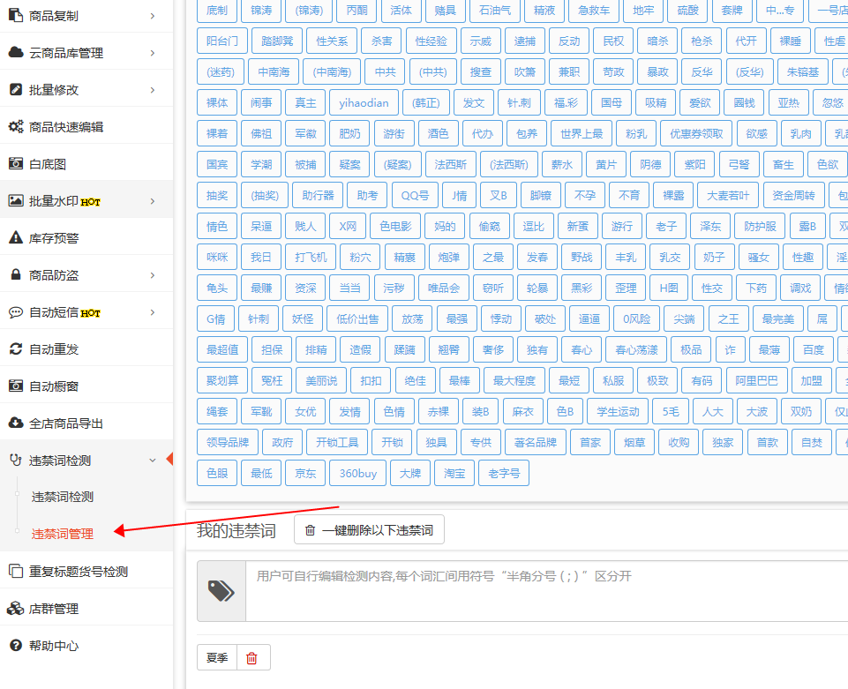Collapse the 违禁词检测 menu chevron
This screenshot has height=689, width=848.
pyautogui.click(x=153, y=461)
